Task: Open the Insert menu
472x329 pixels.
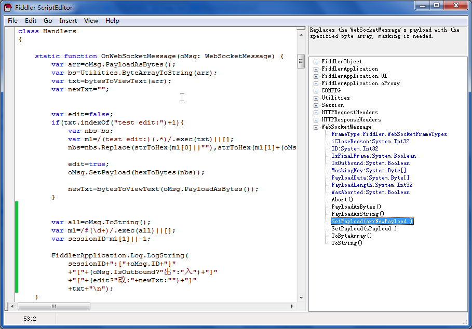Action: pos(68,20)
